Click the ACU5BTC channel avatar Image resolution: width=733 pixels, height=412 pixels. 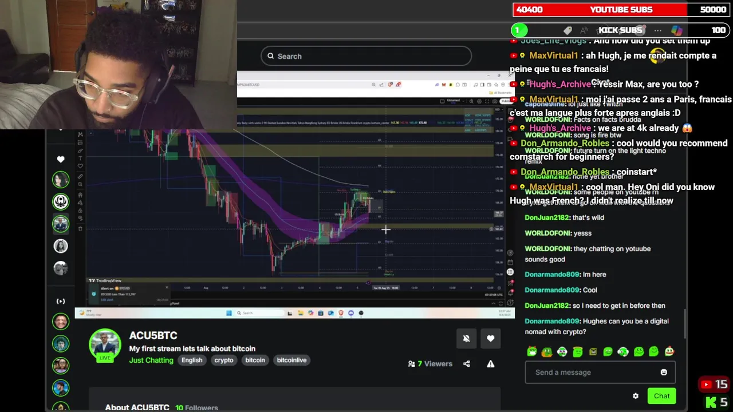pos(105,344)
